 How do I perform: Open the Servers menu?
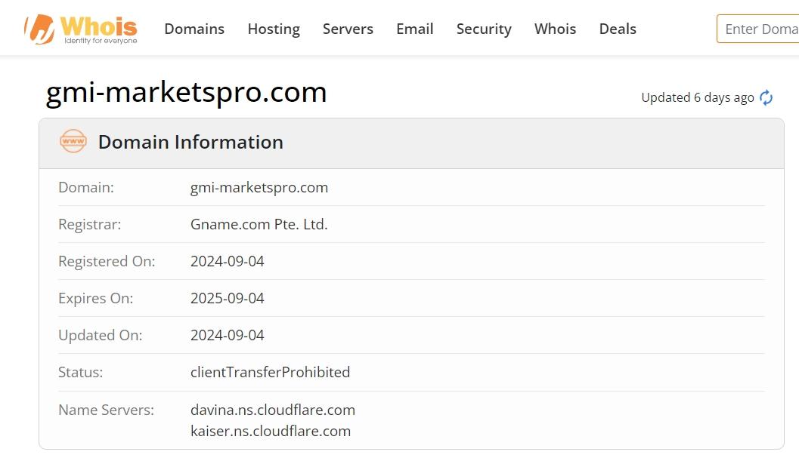348,29
